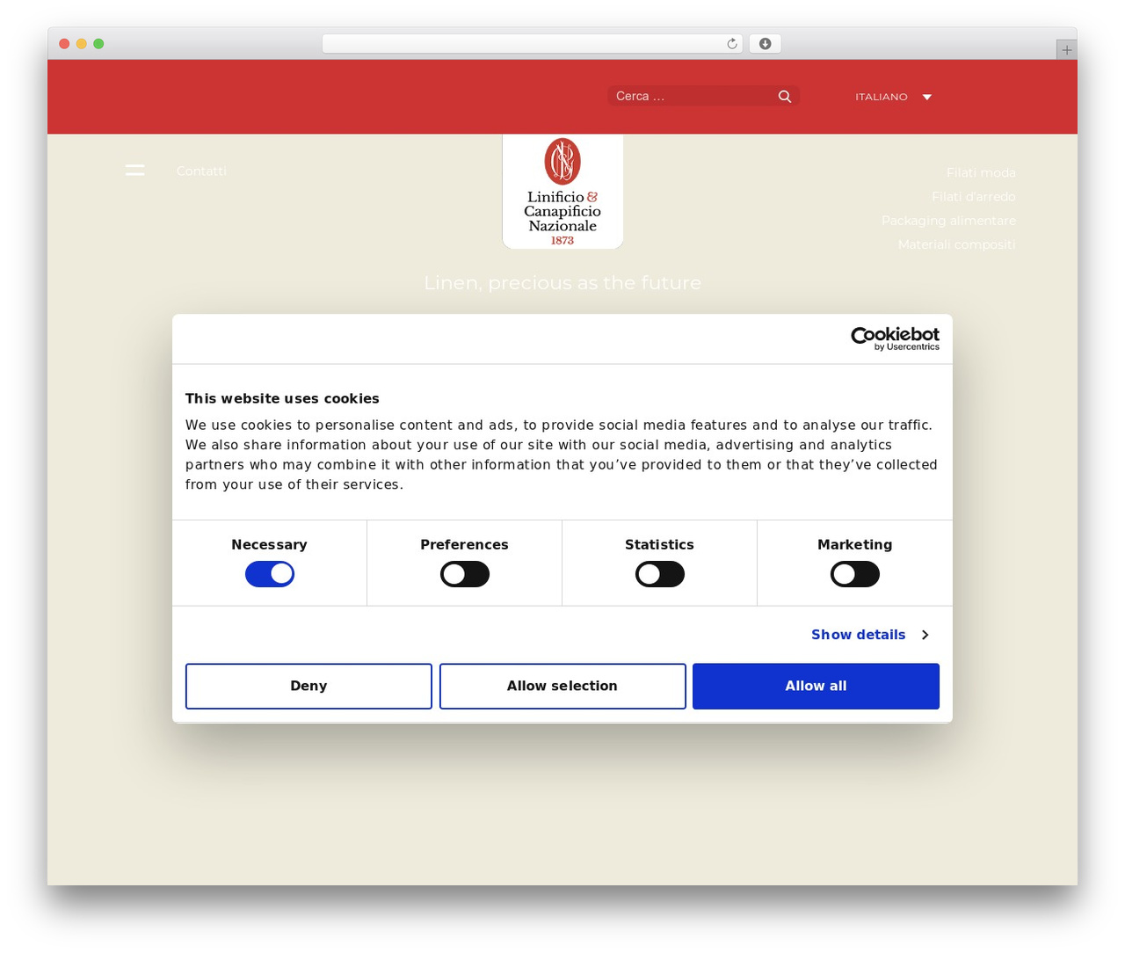Open a new tab with plus button
Viewport: 1125px width, 953px height.
tap(1066, 50)
